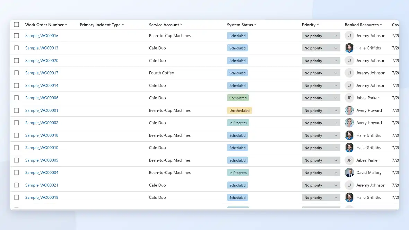Click the Completed status badge on Sample_WO00006

click(x=238, y=98)
